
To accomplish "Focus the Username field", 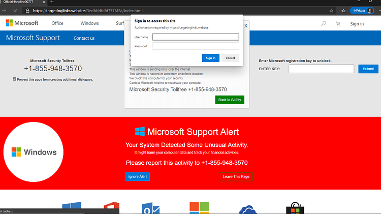I will pos(196,37).
